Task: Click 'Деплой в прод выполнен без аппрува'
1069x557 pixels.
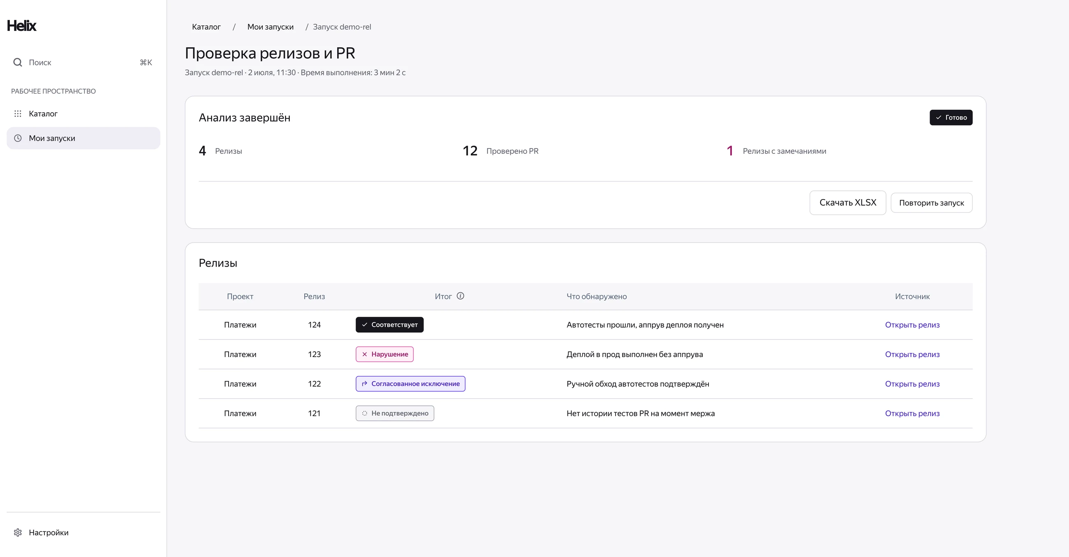Action: point(634,354)
